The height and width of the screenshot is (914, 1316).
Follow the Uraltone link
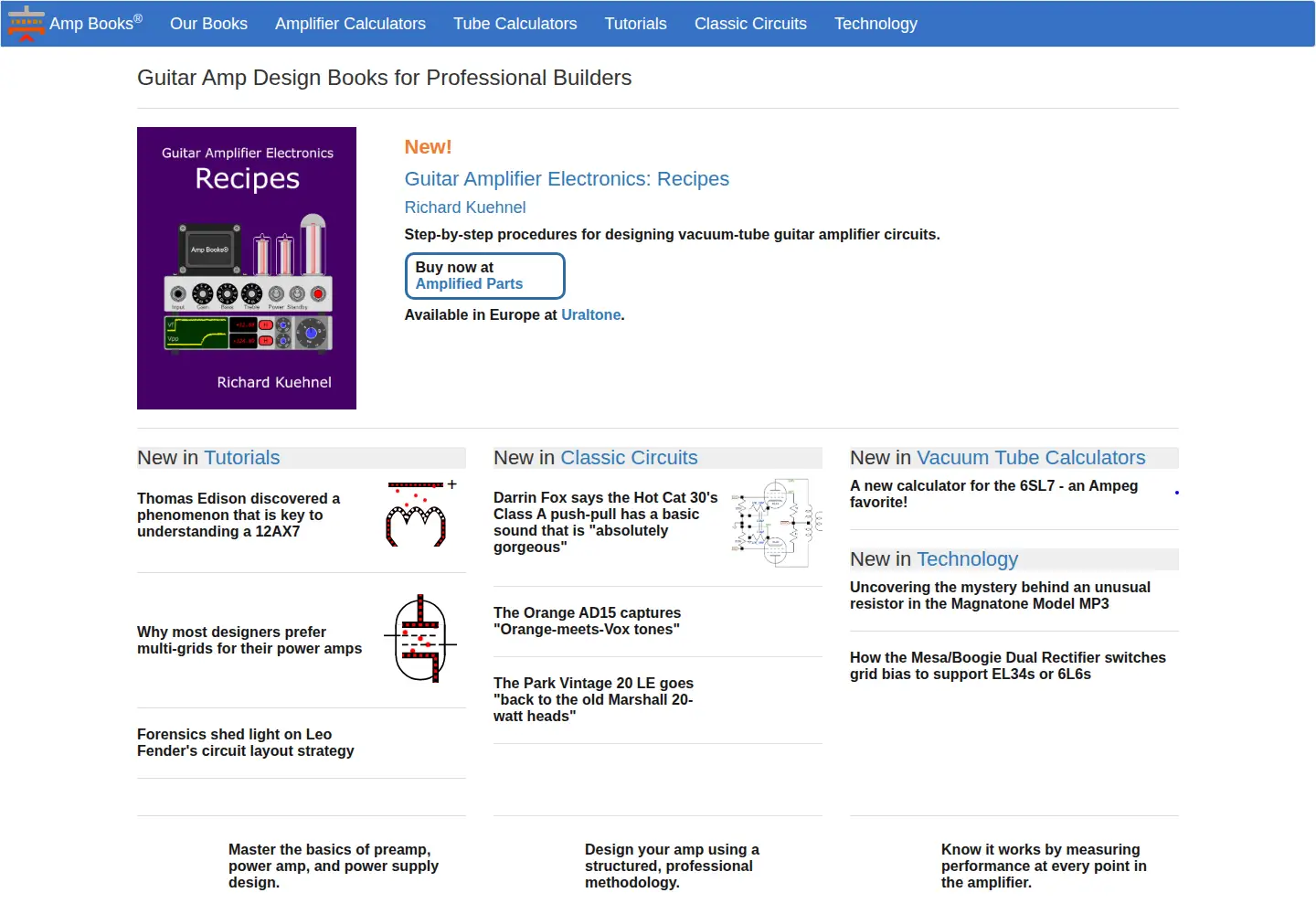(591, 314)
